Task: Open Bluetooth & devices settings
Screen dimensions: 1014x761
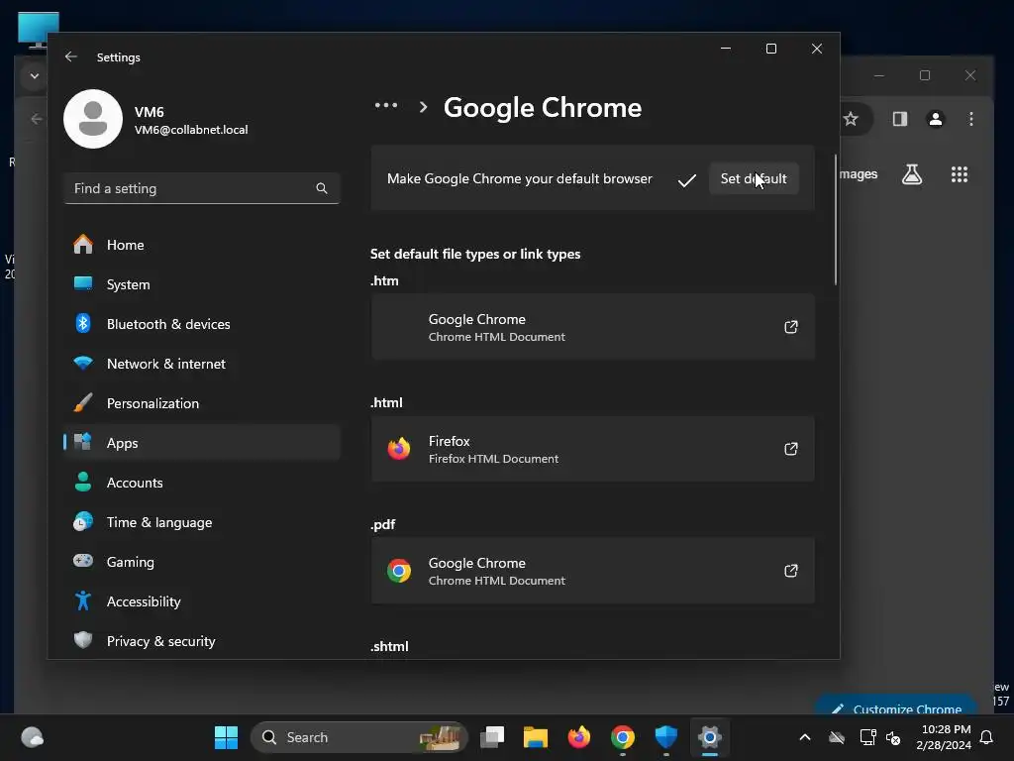Action: click(x=202, y=324)
